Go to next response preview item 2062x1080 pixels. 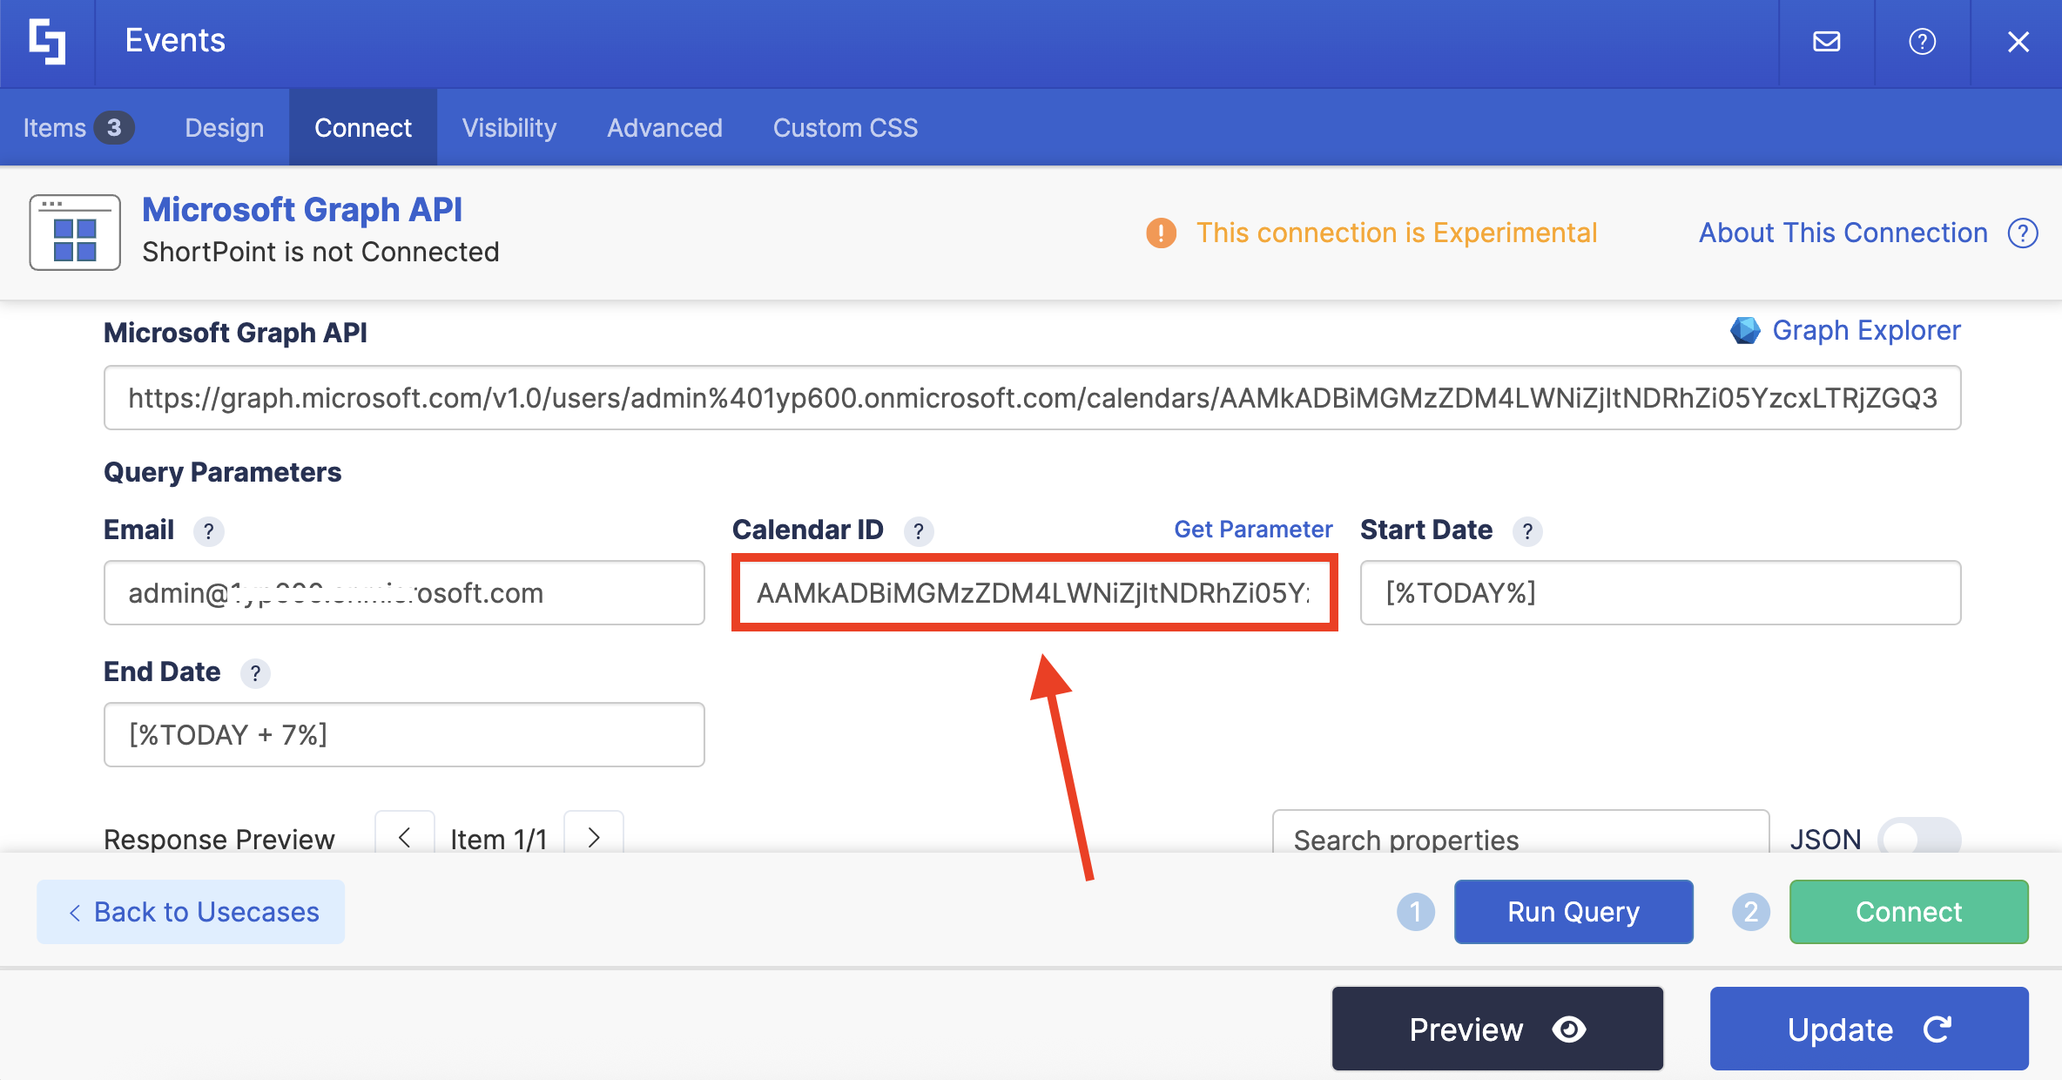tap(594, 838)
